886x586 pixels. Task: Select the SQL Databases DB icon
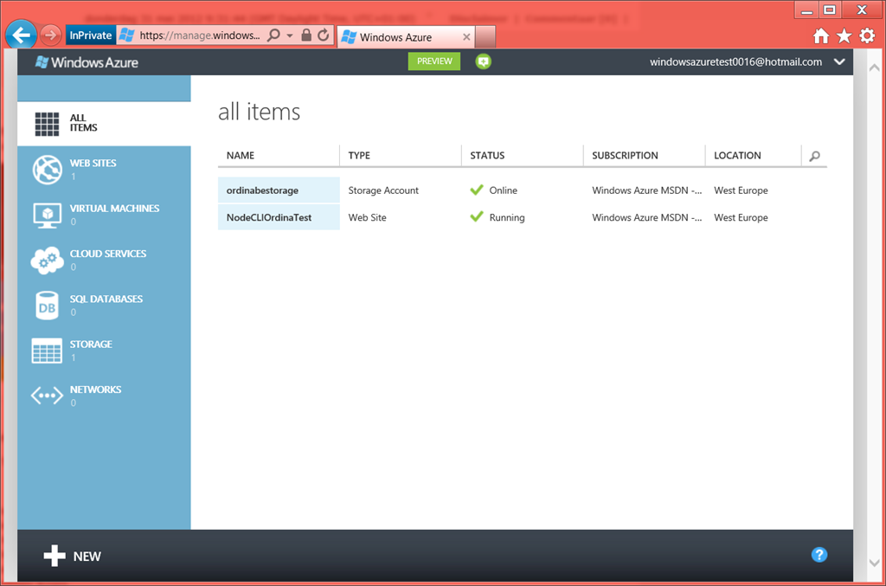[47, 306]
